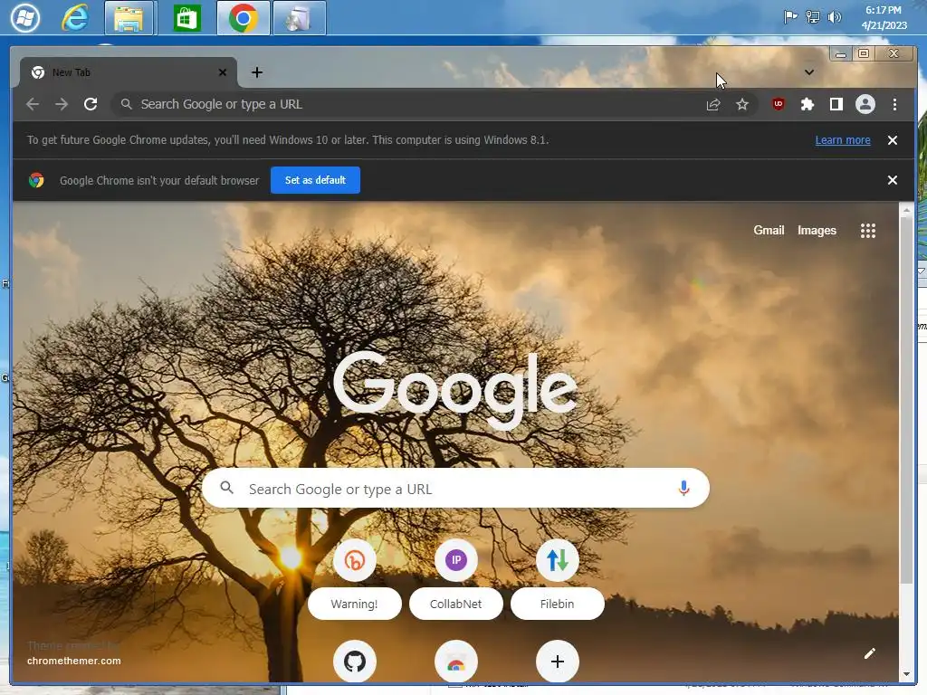Launch Internet Explorer from the taskbar
Viewport: 927px width, 695px height.
76,18
